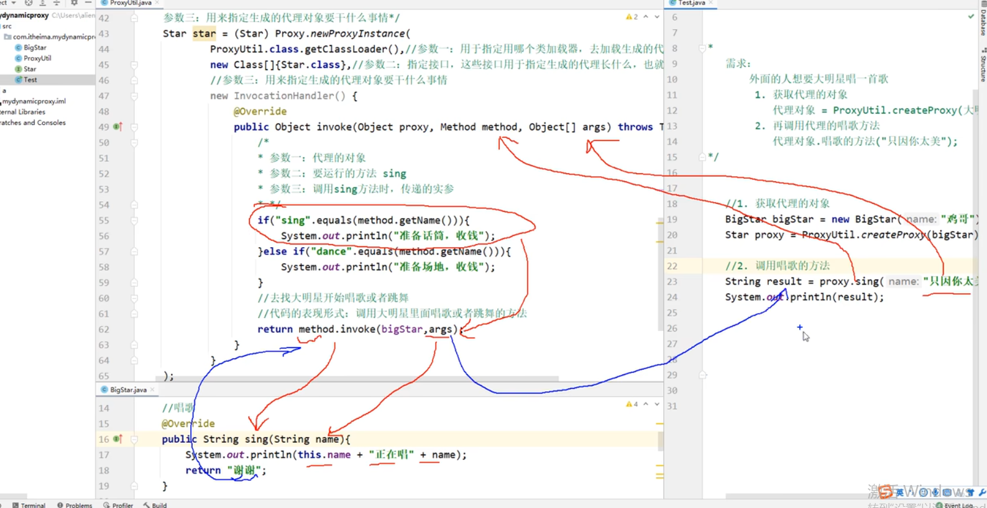
Task: Click line number 55 in ProxyUtil gutter
Action: click(104, 220)
